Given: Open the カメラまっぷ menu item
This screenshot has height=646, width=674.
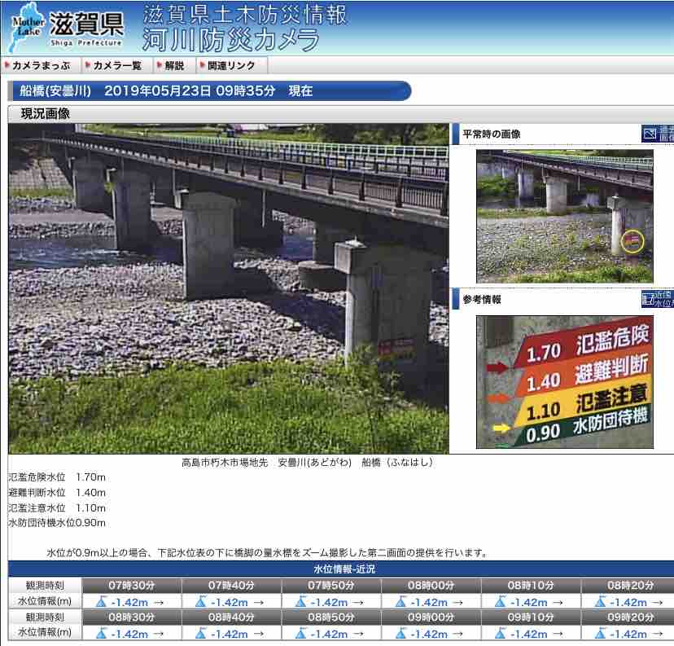Looking at the screenshot, I should click(x=41, y=65).
